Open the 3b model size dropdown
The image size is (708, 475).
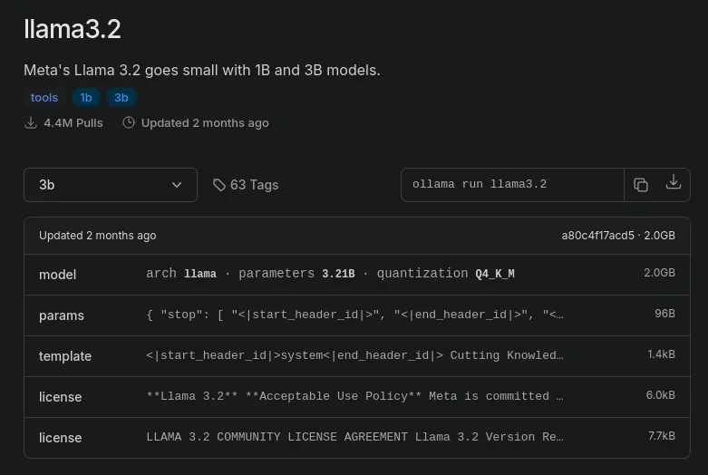(111, 185)
